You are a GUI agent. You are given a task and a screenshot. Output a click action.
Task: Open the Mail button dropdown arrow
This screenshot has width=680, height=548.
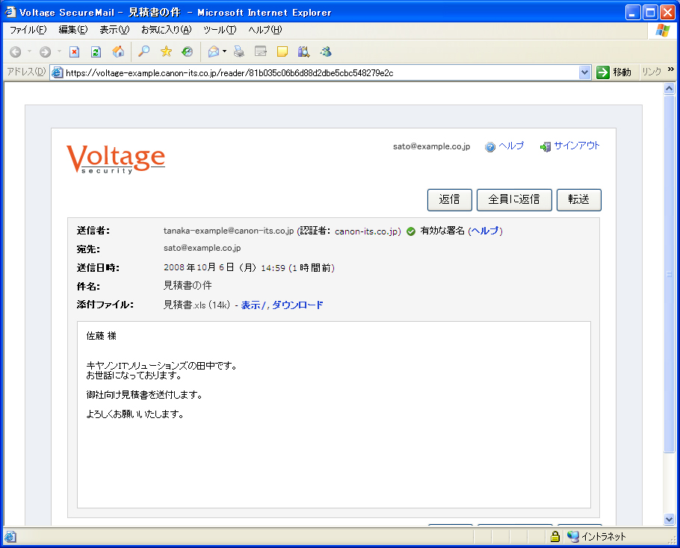pyautogui.click(x=224, y=52)
